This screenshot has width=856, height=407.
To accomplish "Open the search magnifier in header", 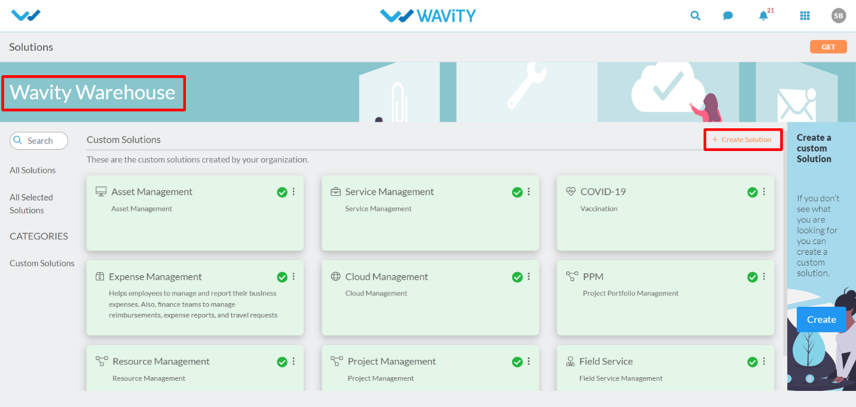I will pos(695,16).
